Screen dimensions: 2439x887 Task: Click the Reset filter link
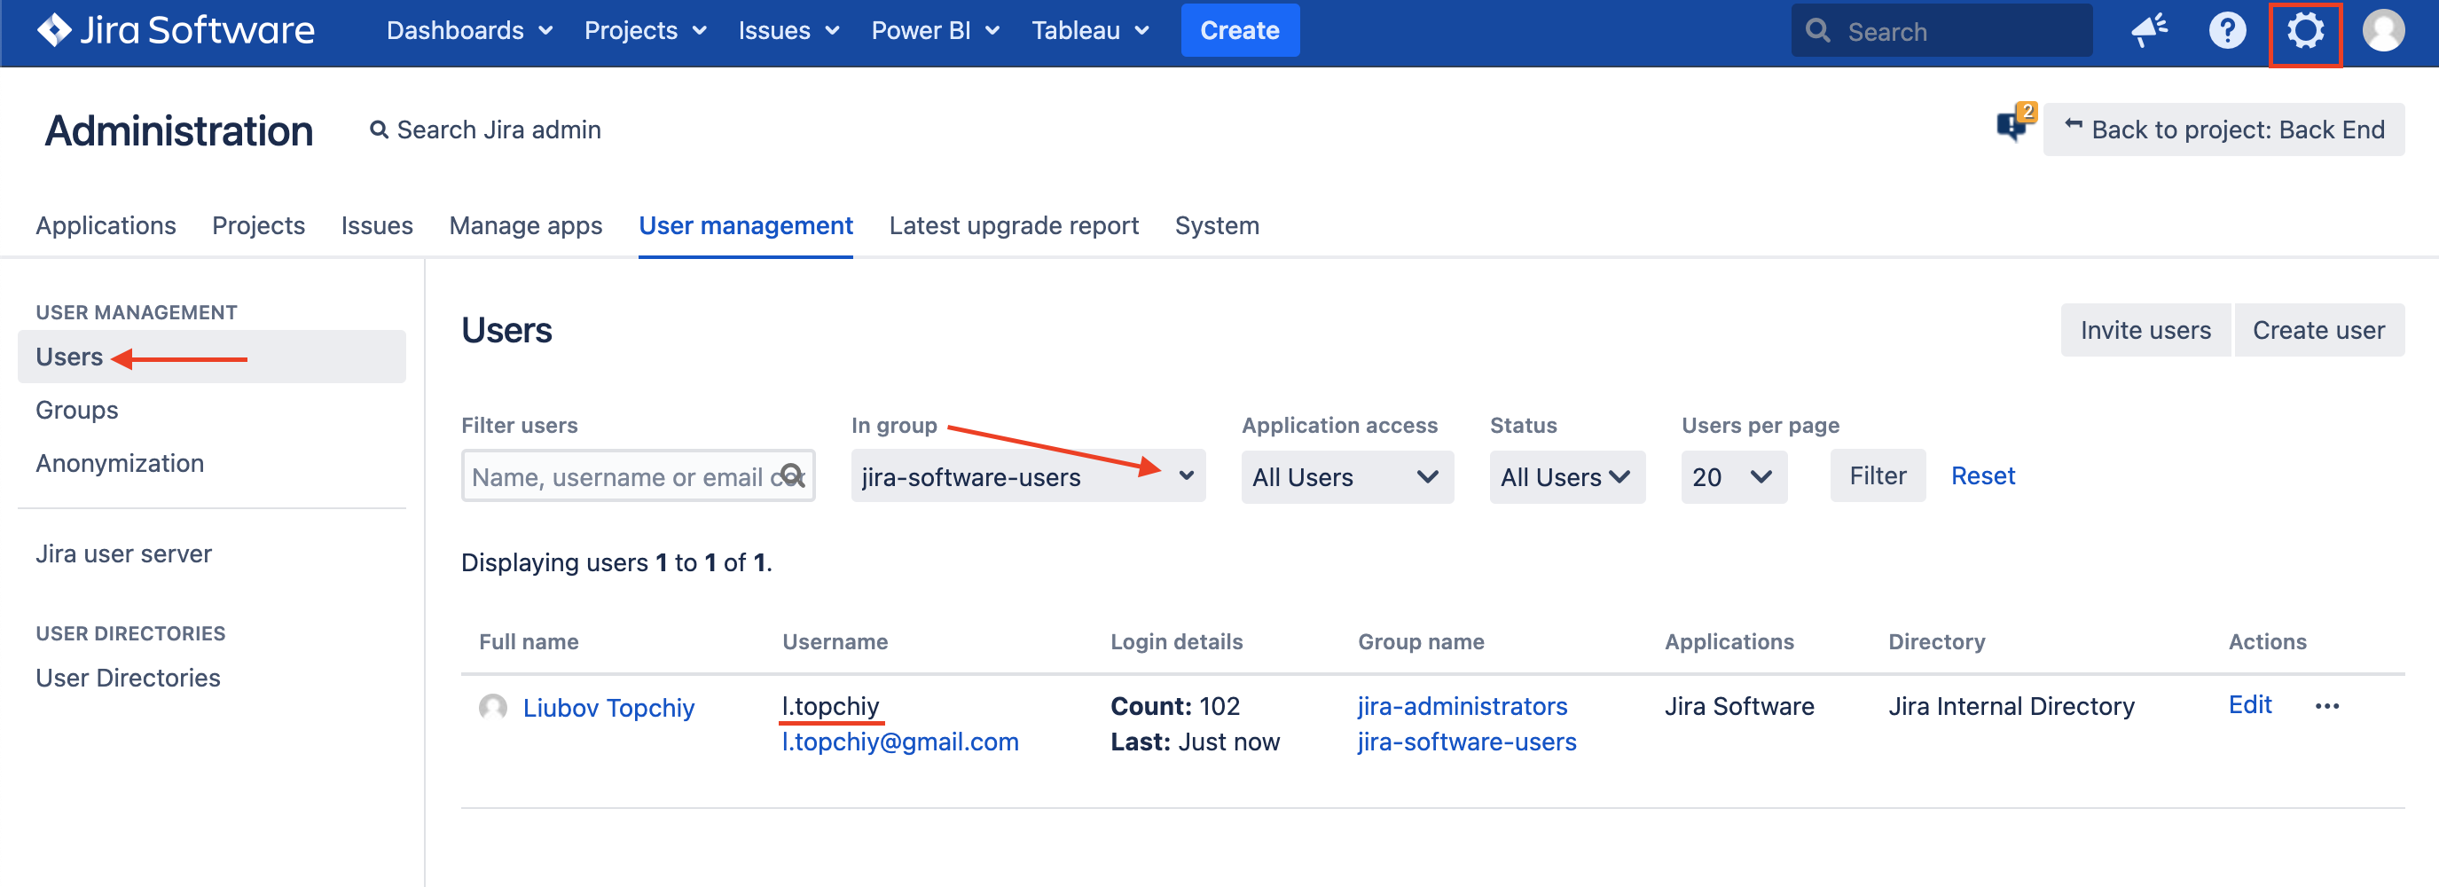point(1982,475)
